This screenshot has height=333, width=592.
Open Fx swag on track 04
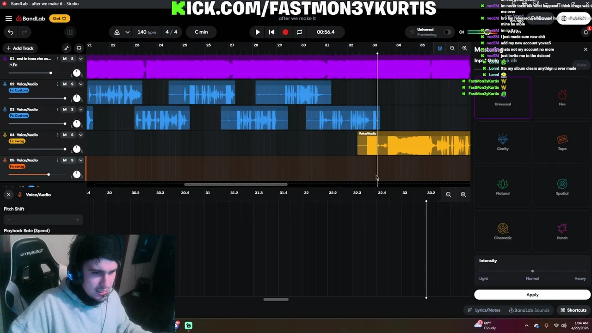tap(17, 141)
